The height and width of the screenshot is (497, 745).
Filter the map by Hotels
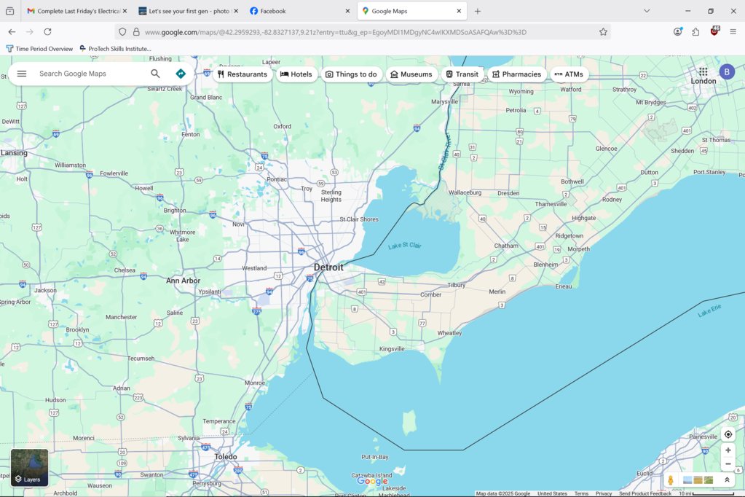tap(296, 74)
